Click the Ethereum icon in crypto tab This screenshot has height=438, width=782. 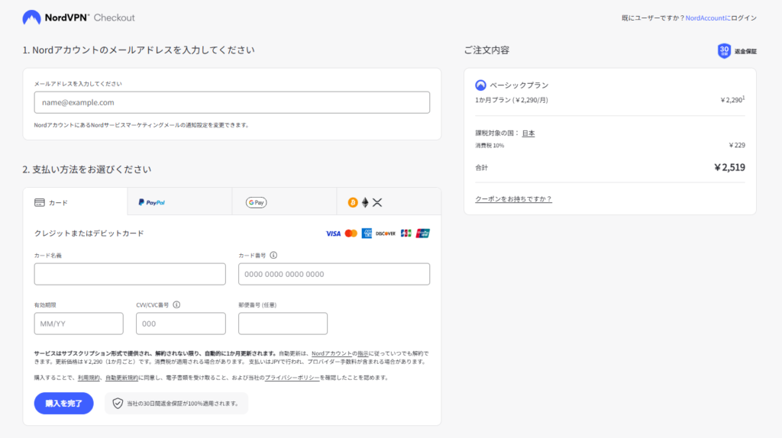[x=365, y=202]
